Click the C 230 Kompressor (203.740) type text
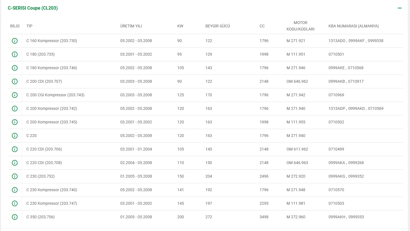The width and height of the screenshot is (410, 231). [x=52, y=190]
